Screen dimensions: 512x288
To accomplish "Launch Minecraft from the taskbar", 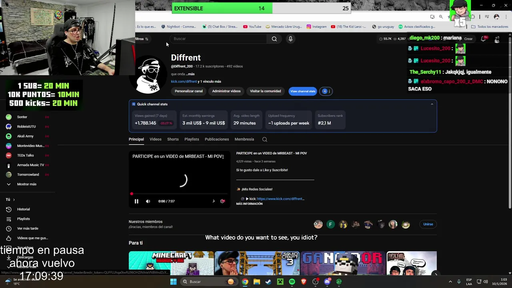I will (280, 282).
